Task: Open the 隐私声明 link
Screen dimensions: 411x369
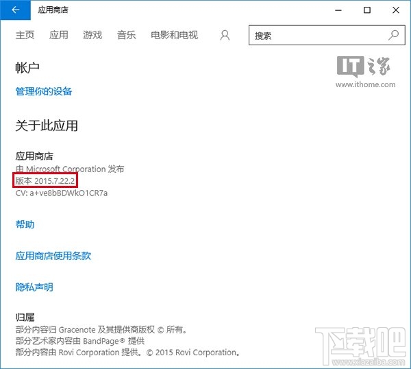Action: pos(34,287)
